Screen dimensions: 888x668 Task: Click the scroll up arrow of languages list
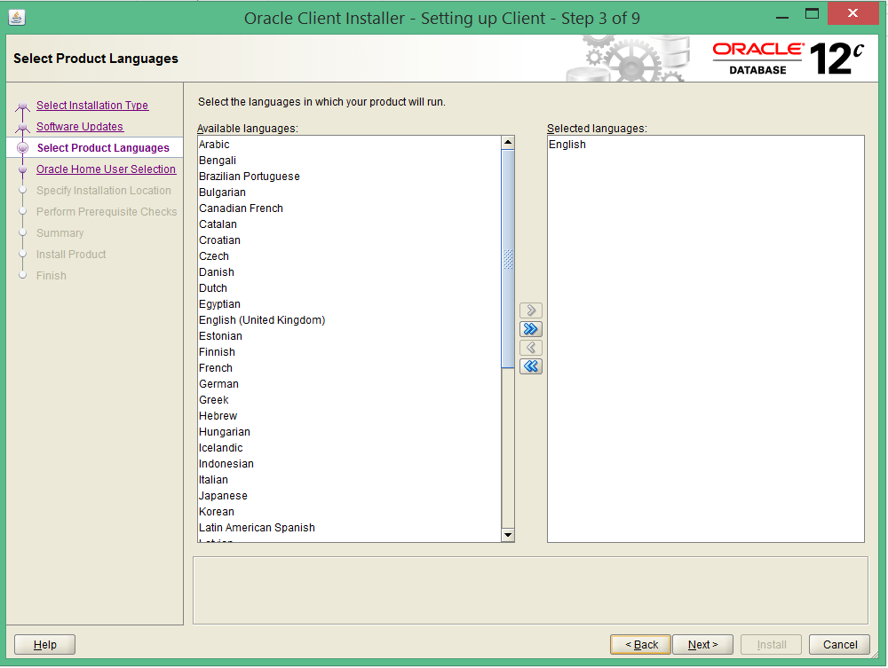(508, 143)
